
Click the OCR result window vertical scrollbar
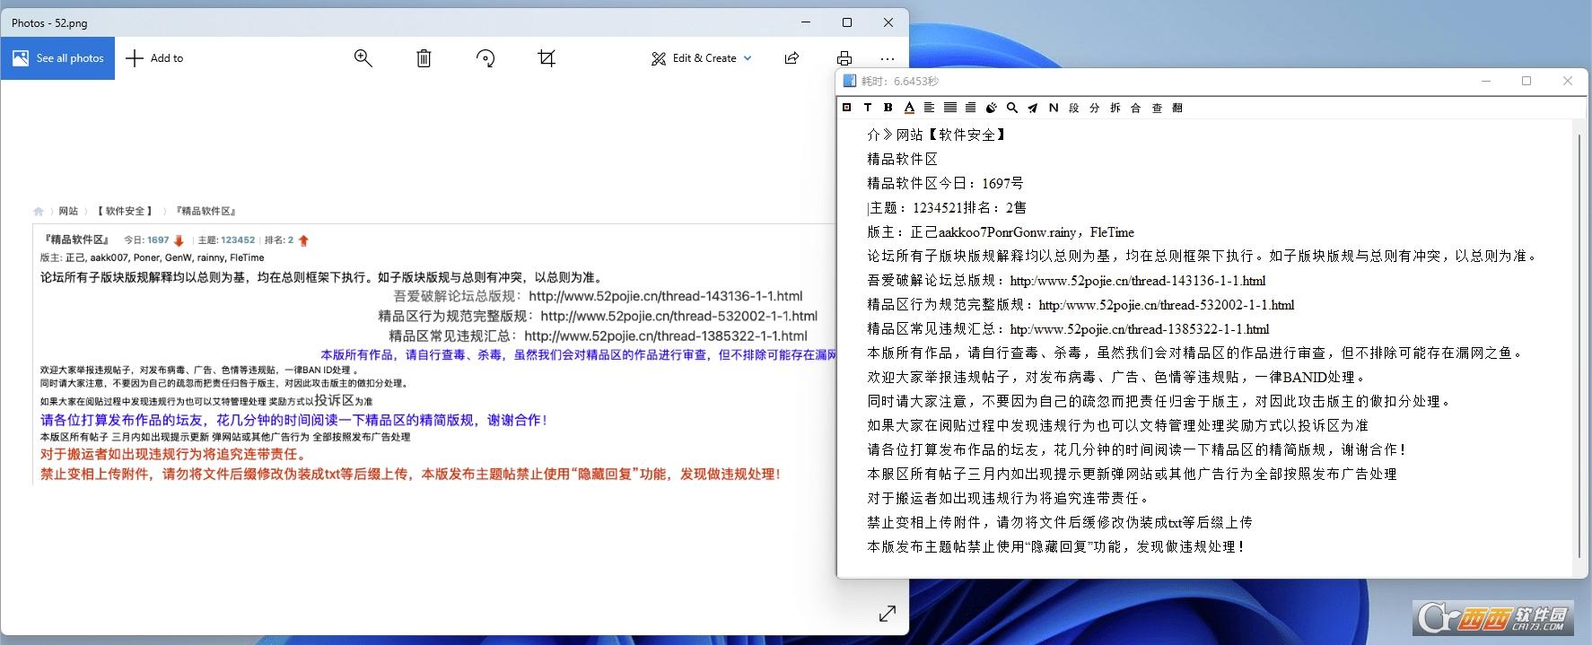pyautogui.click(x=1579, y=345)
